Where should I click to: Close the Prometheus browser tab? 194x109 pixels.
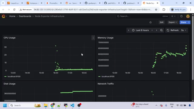click(x=61, y=3)
